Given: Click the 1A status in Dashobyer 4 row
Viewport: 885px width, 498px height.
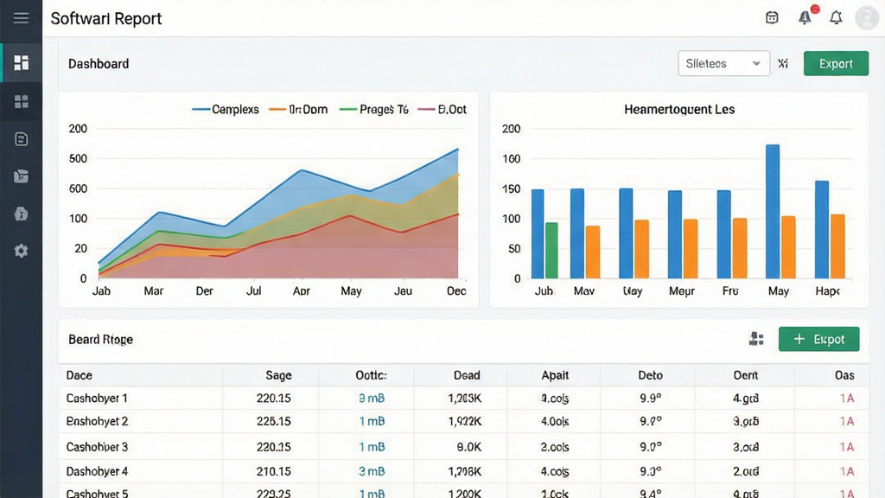Looking at the screenshot, I should click(x=847, y=471).
